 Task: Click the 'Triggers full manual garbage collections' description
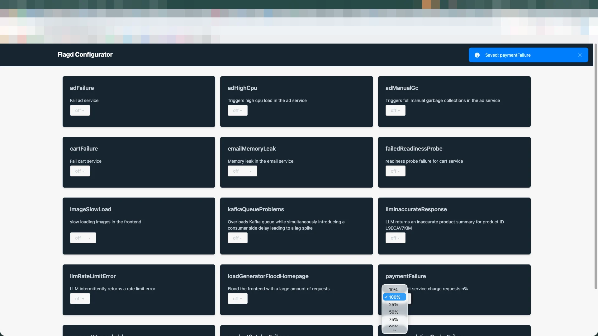443,100
